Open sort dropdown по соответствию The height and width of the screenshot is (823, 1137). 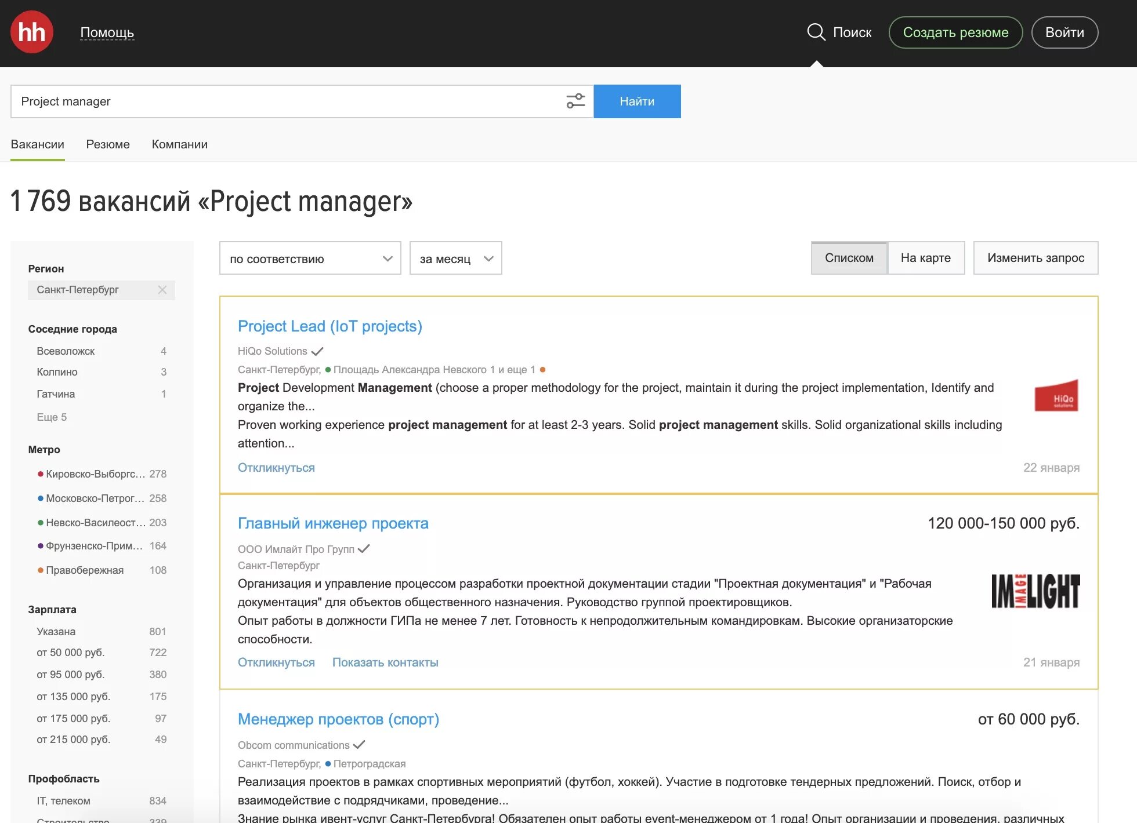pyautogui.click(x=310, y=258)
